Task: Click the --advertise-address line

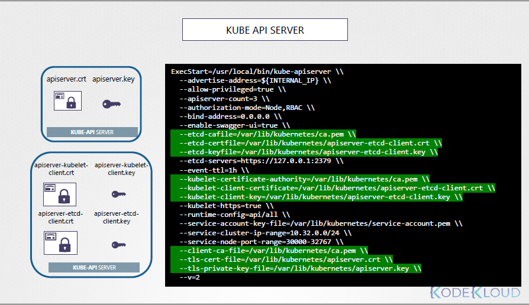Action: [255, 80]
